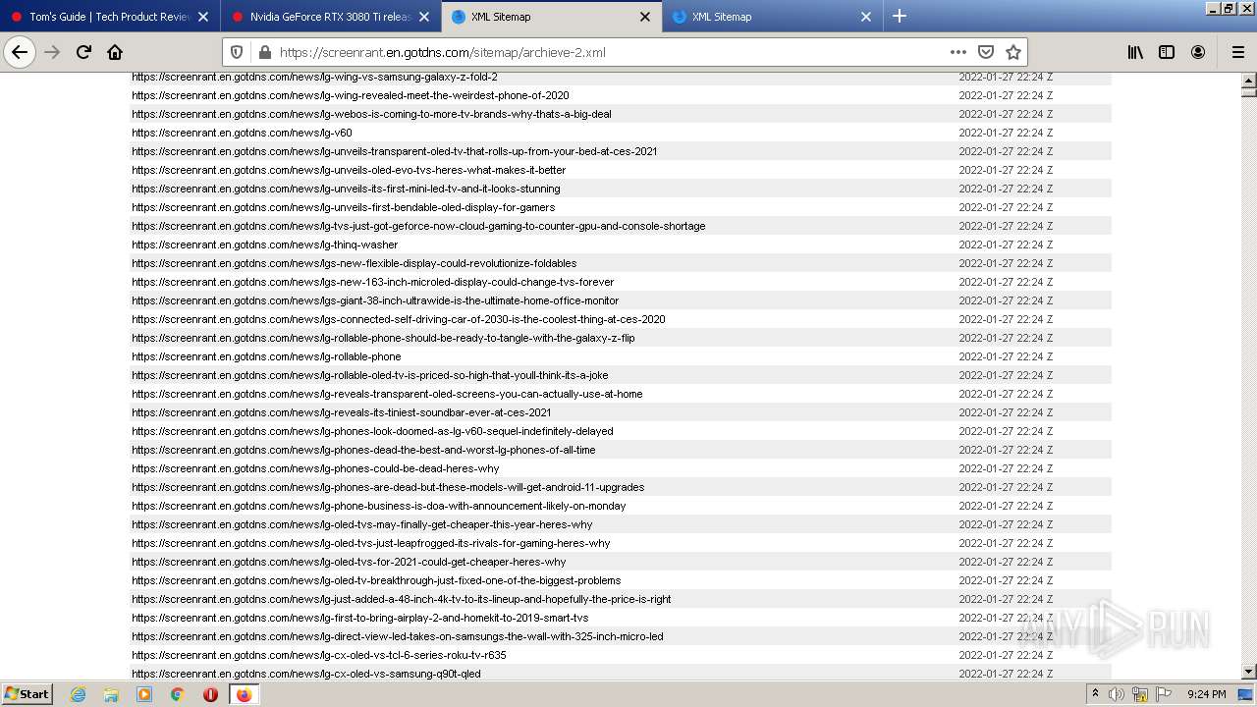Open lgs-giant-38-inch-ultrawide monitor link

375,300
